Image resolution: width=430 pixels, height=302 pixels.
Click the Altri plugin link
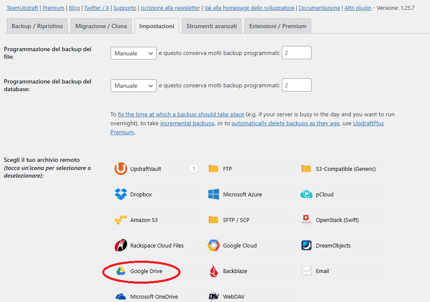click(x=358, y=8)
